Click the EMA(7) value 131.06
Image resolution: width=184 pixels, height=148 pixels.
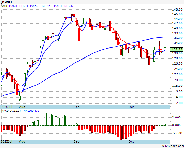click(68, 6)
